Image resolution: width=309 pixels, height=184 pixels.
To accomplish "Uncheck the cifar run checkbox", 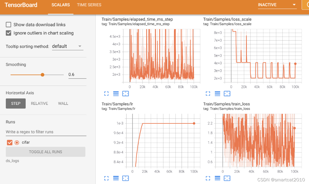I will click(x=10, y=142).
